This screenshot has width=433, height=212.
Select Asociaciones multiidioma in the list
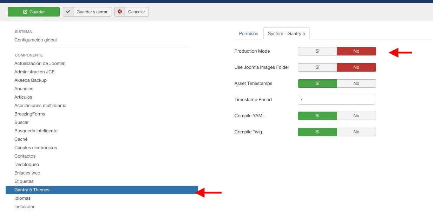(x=40, y=106)
